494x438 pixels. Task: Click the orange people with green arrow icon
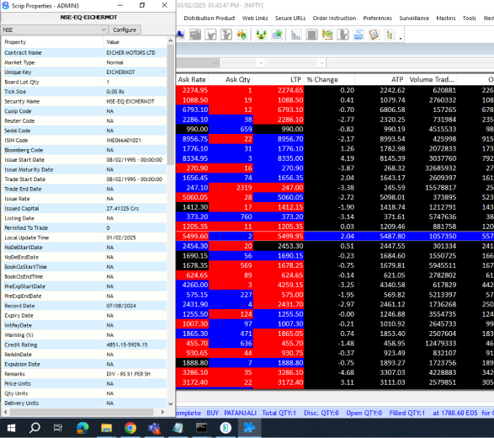(x=242, y=35)
